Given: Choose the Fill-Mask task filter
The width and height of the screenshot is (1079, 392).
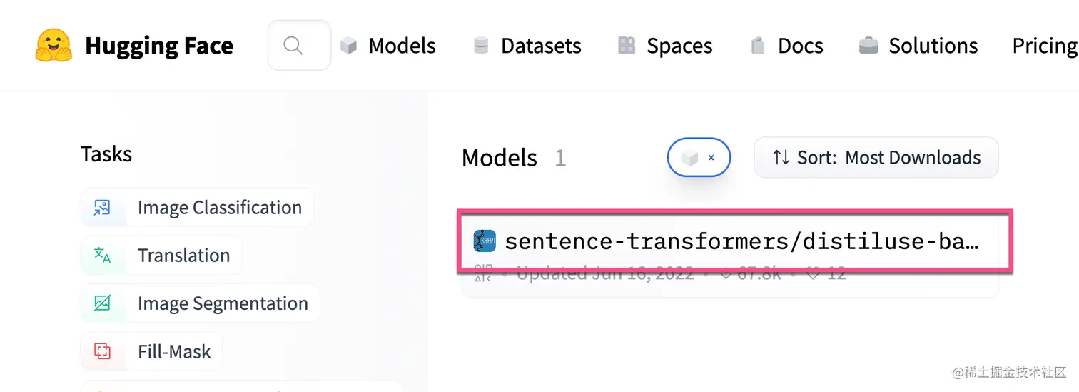Looking at the screenshot, I should [x=174, y=351].
